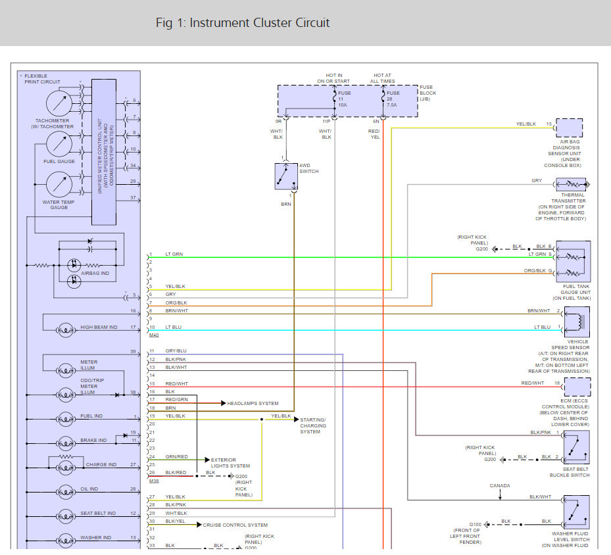The image size is (611, 555).
Task: Click the washer fluid level switch symbol
Action: pos(576,512)
